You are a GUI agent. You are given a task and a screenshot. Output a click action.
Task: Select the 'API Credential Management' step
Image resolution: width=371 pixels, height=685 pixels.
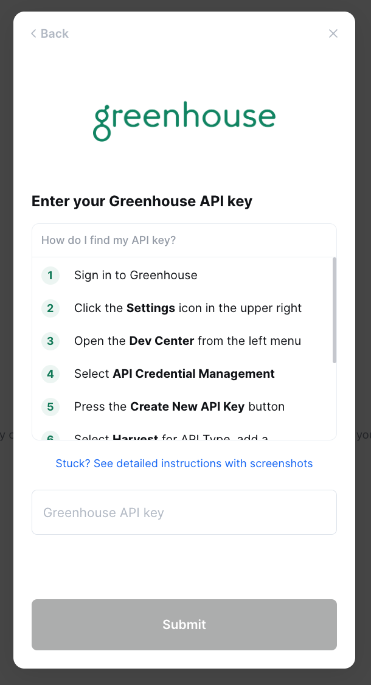point(175,374)
